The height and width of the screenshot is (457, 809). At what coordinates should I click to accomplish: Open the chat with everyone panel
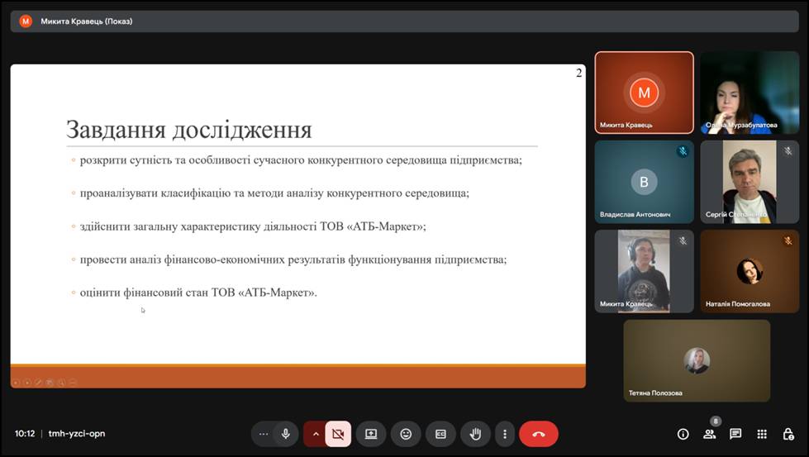click(x=735, y=434)
